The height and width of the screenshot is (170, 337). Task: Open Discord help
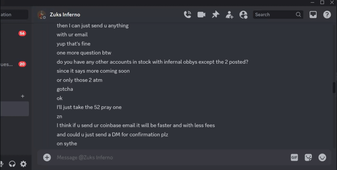tap(327, 15)
